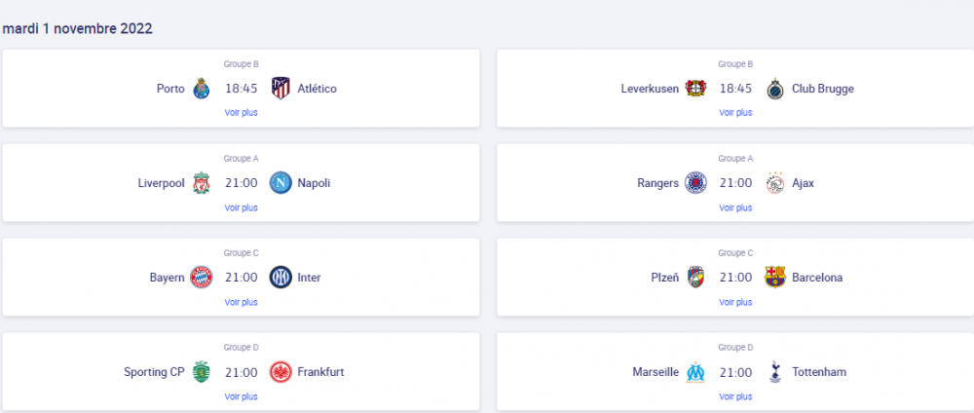This screenshot has height=413, width=974.
Task: Select the Liverpool club logo
Action: pyautogui.click(x=202, y=183)
